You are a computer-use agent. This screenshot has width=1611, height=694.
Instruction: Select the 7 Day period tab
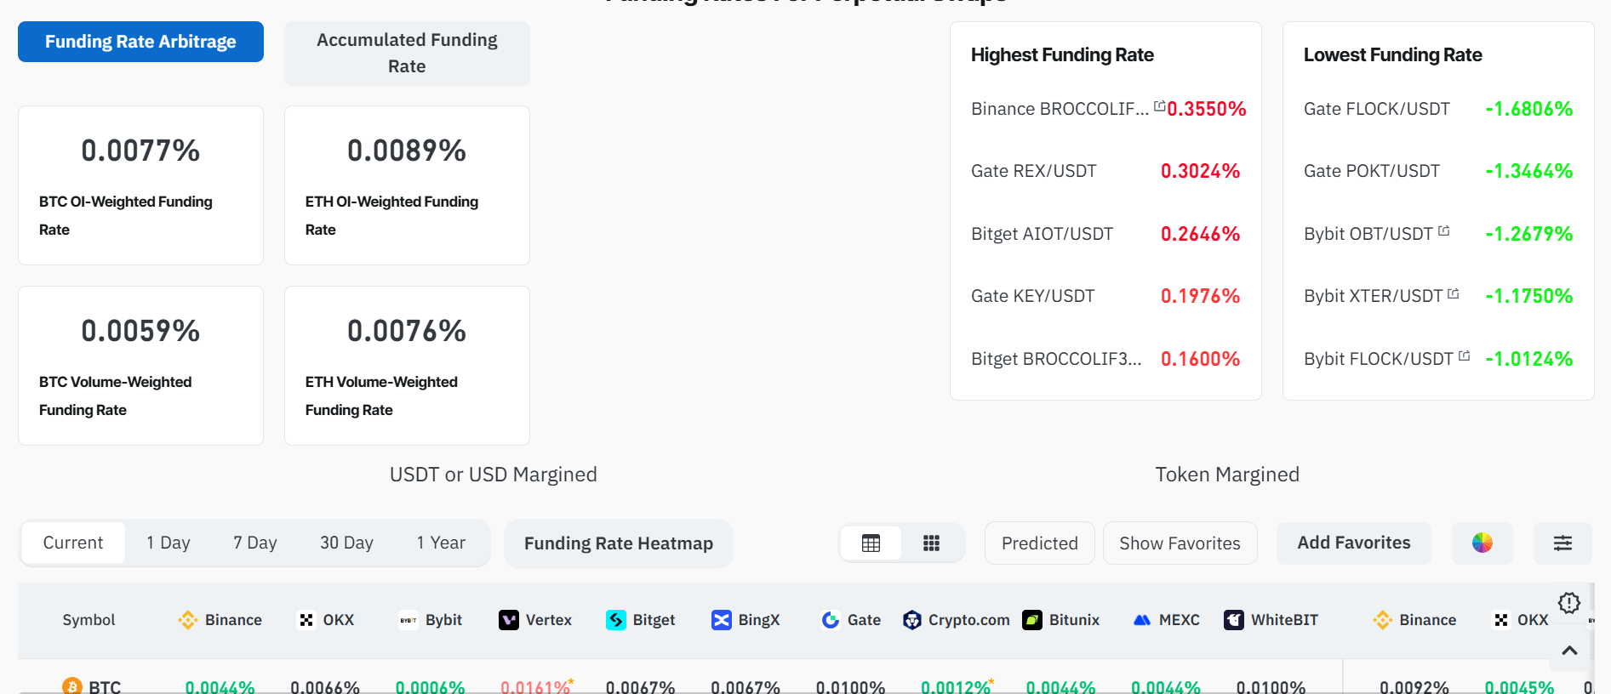tap(255, 543)
